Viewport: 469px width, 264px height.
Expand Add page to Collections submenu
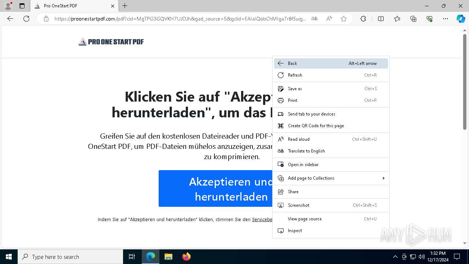click(331, 178)
